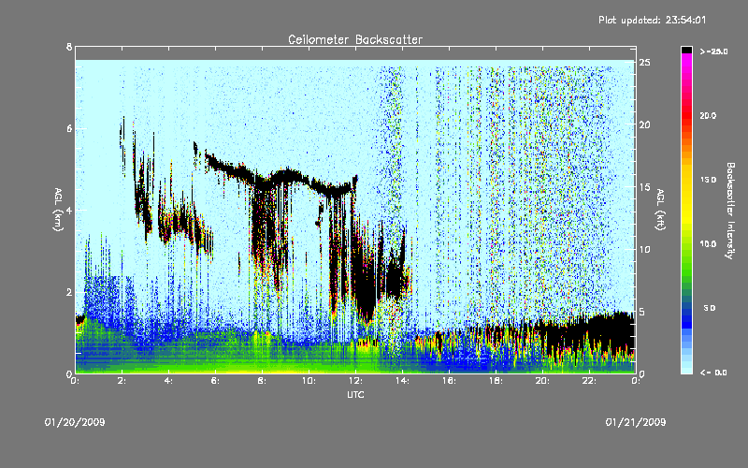Image resolution: width=748 pixels, height=468 pixels.
Task: Click the "20" tick on kft axis
Action: [x=644, y=124]
